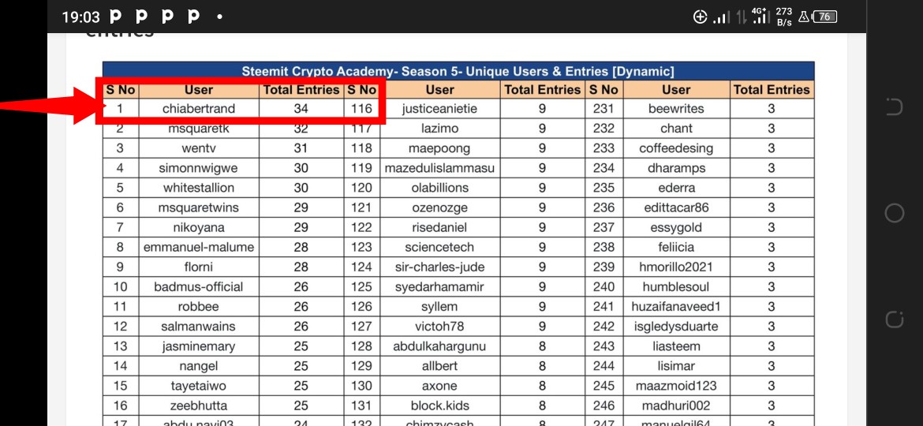Tap the 4G+ signal strength indicator
This screenshot has height=426, width=923.
tap(760, 17)
